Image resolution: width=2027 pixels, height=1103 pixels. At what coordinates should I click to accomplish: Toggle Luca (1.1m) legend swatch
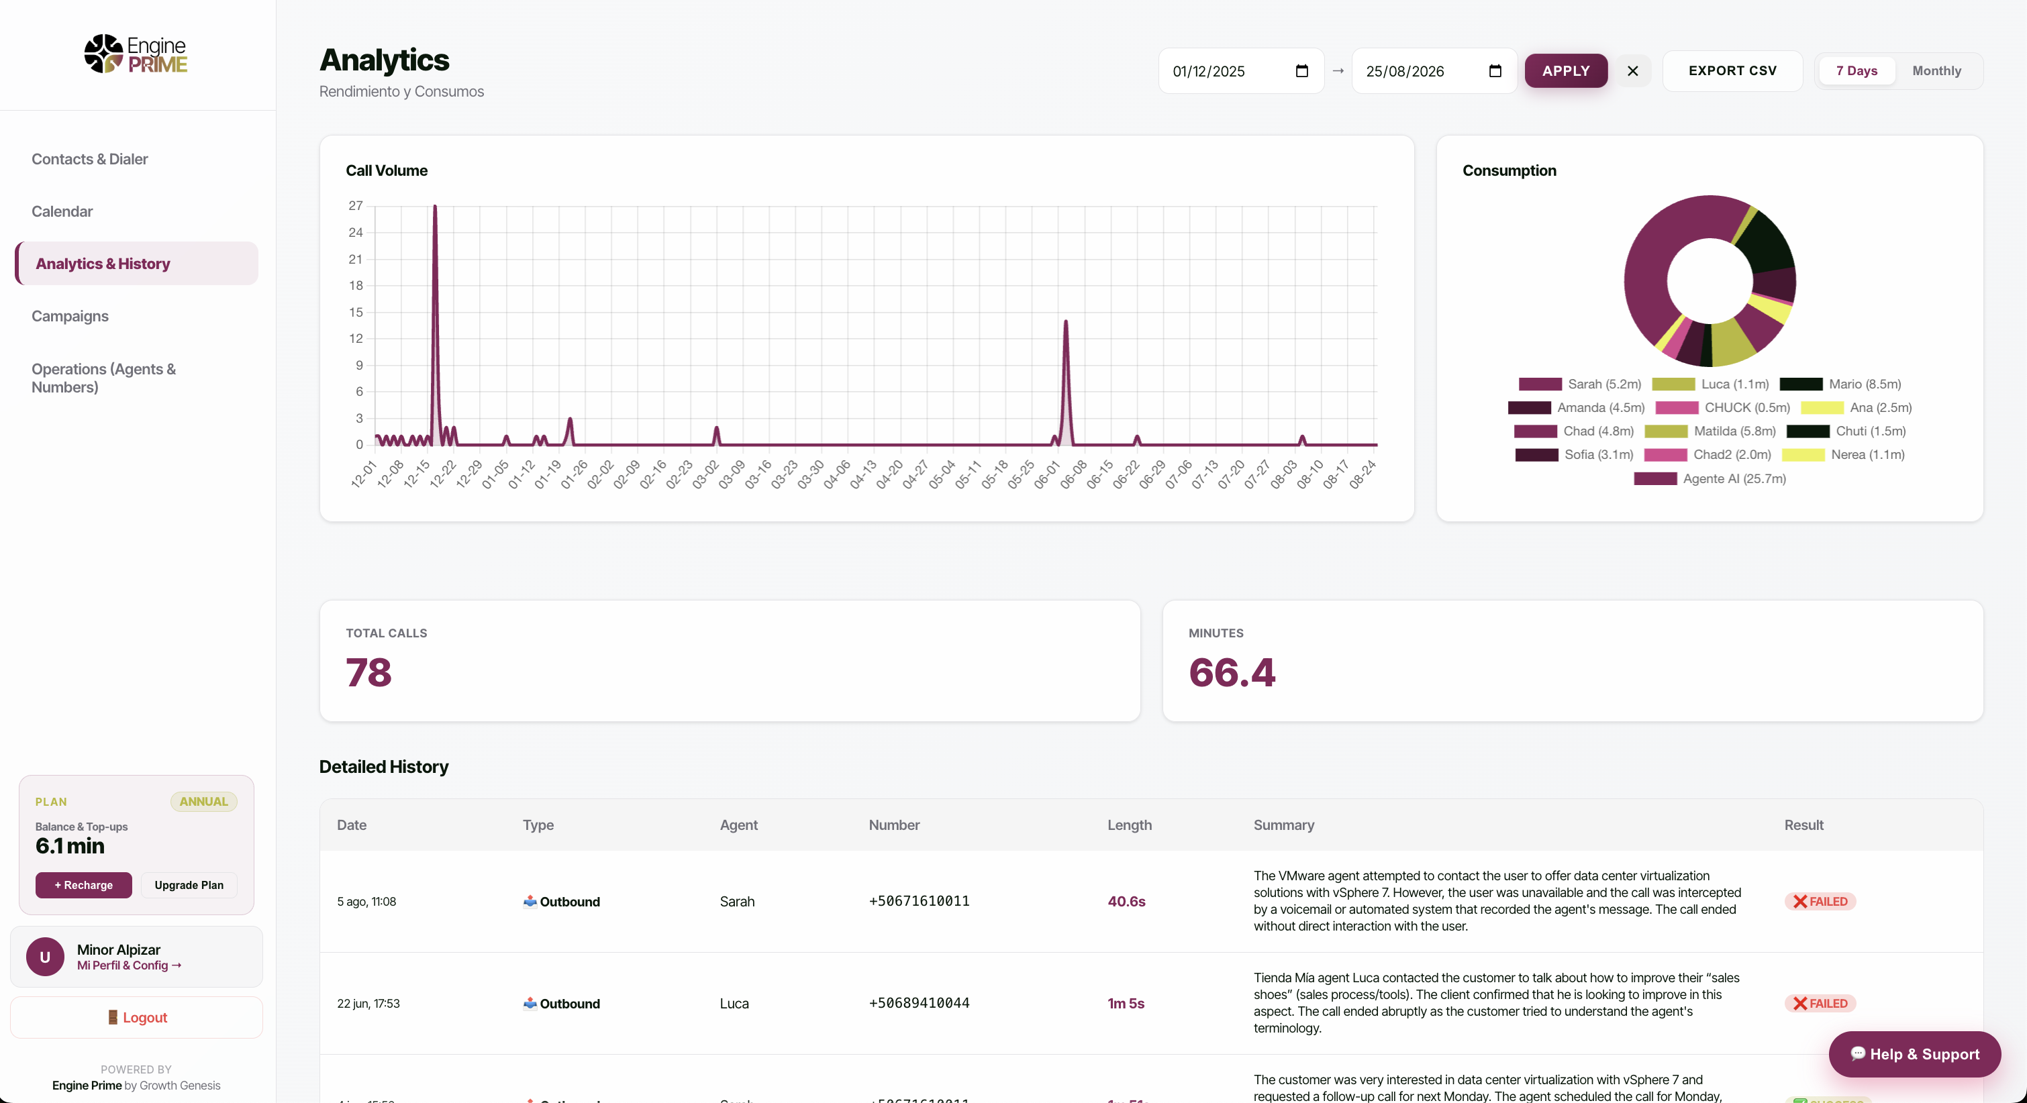click(1673, 384)
